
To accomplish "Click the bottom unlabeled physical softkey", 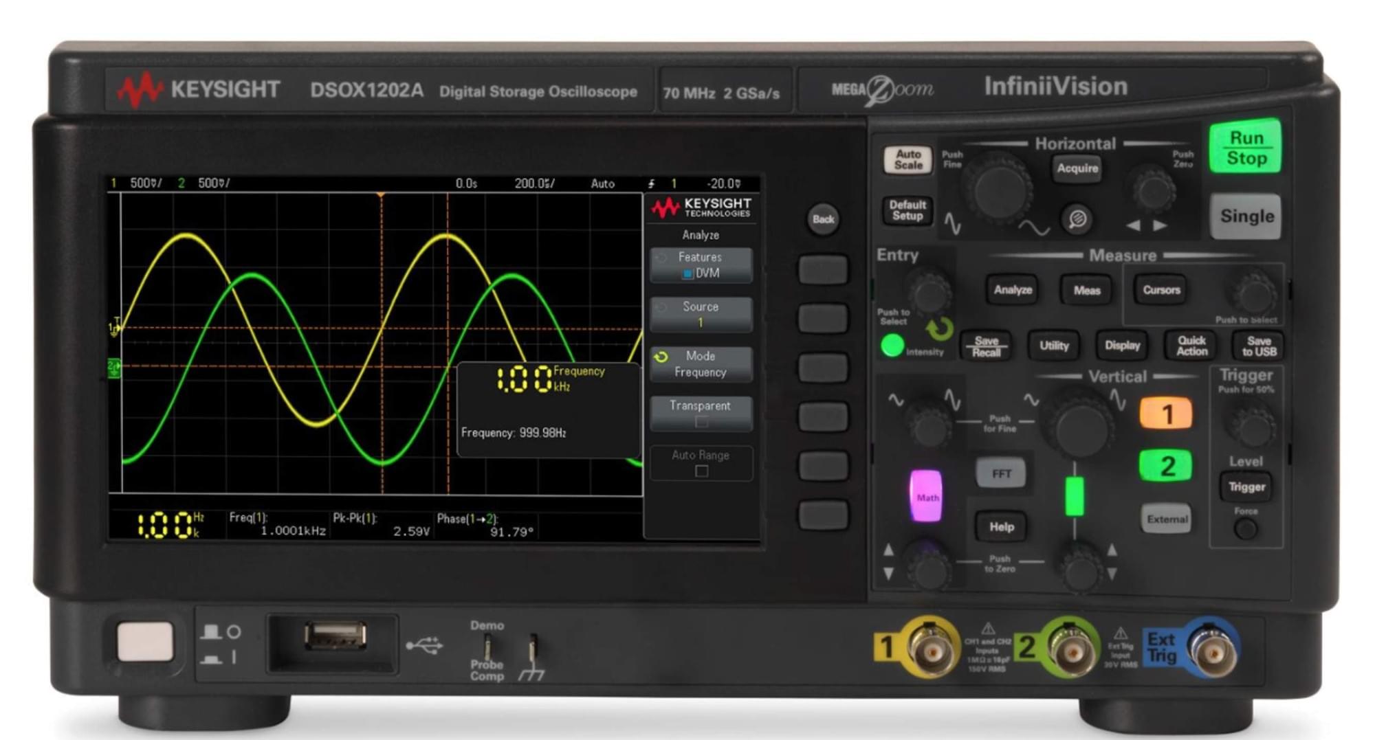I will point(823,515).
